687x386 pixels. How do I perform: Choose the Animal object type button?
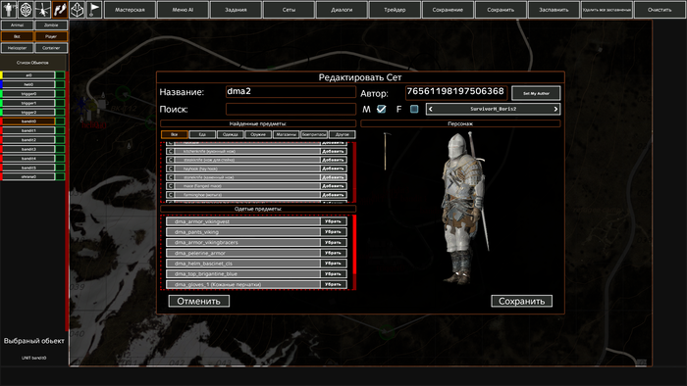pyautogui.click(x=17, y=25)
